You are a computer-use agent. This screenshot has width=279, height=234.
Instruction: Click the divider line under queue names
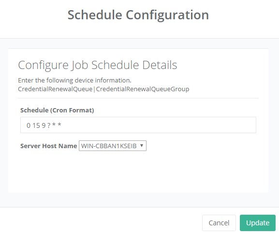coord(138,98)
